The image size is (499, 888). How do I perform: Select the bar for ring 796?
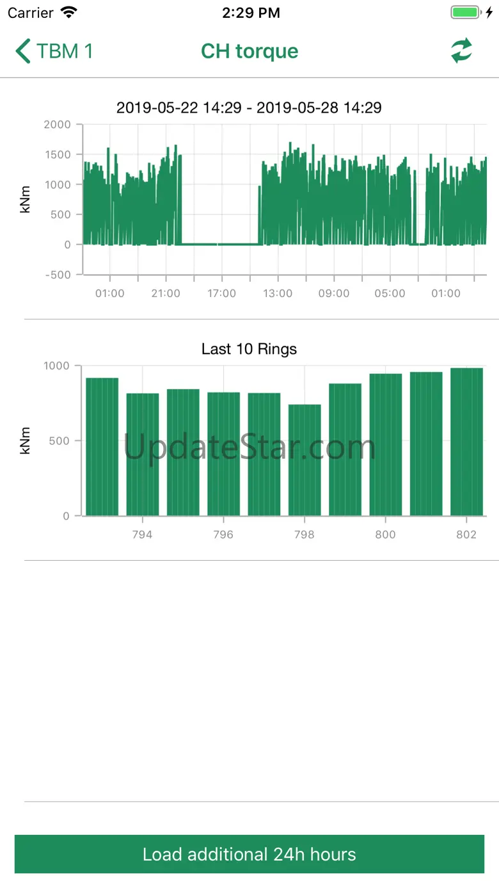pyautogui.click(x=223, y=453)
